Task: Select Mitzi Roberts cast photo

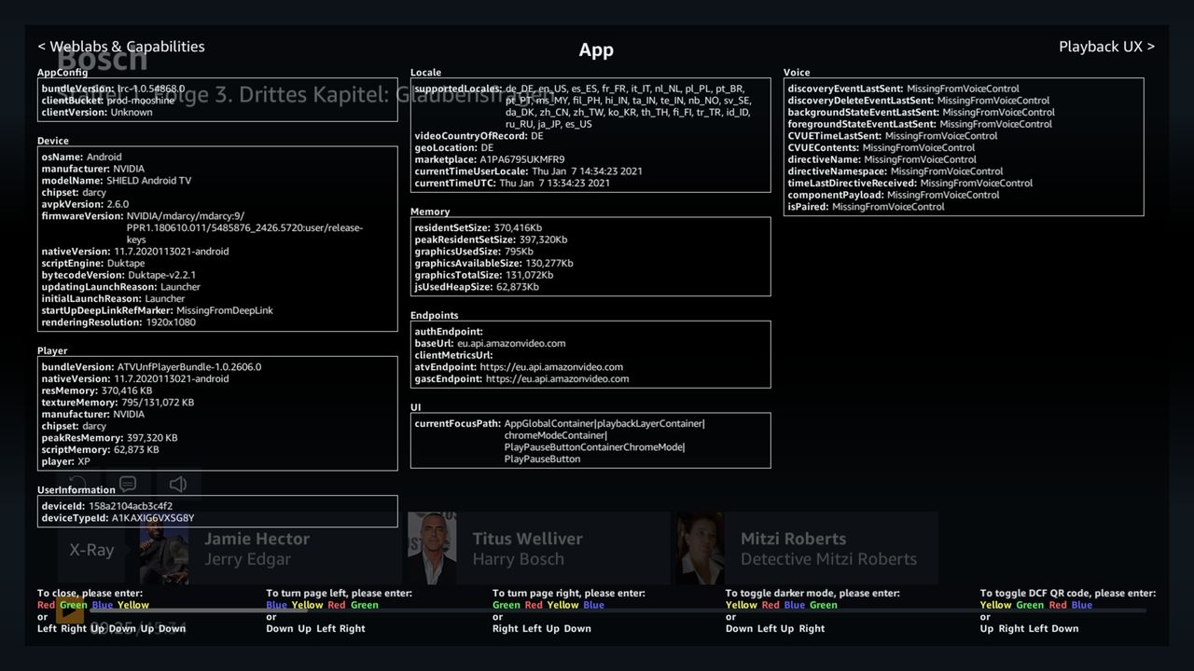Action: tap(701, 549)
